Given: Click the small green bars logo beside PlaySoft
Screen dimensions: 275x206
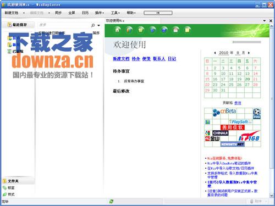Looking at the screenshot, I should coord(207,122).
